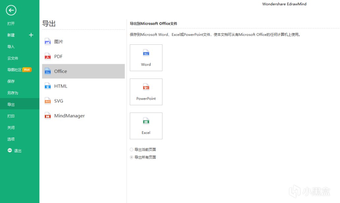The width and height of the screenshot is (340, 203).
Task: Open 导图社区 in the sidebar
Action: coord(14,69)
